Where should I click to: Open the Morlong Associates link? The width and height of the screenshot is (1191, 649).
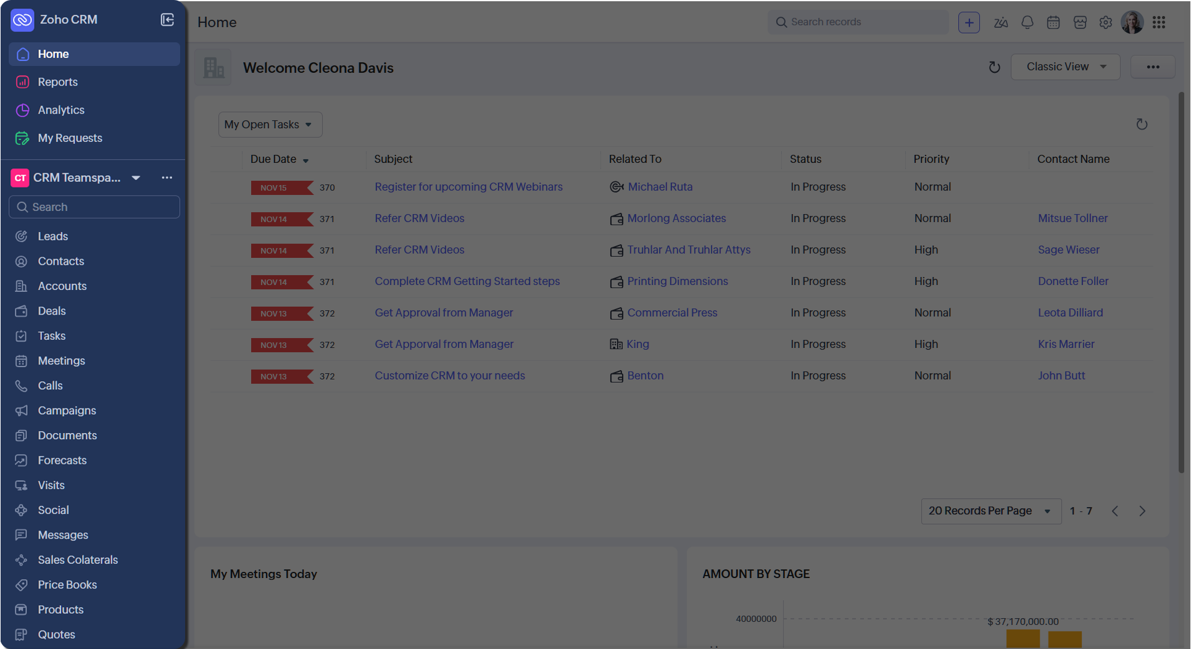click(x=676, y=218)
